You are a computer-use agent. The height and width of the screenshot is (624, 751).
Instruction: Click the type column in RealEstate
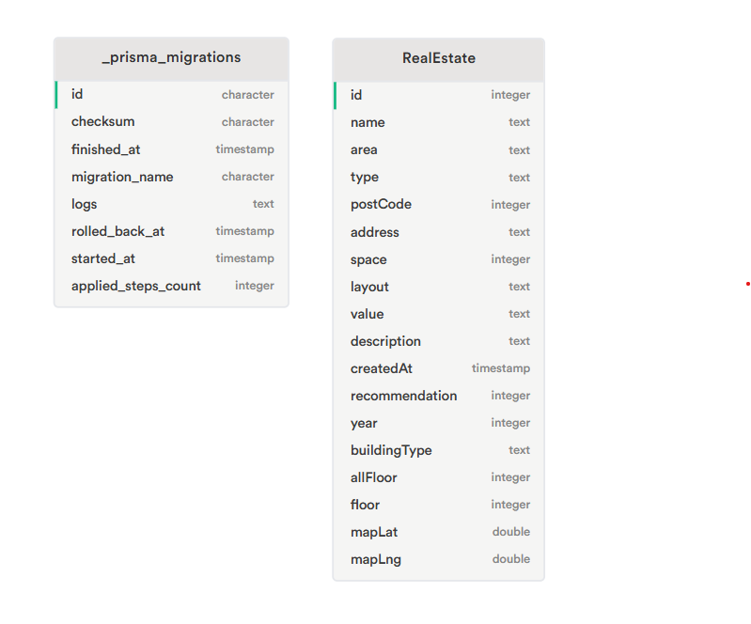[439, 177]
